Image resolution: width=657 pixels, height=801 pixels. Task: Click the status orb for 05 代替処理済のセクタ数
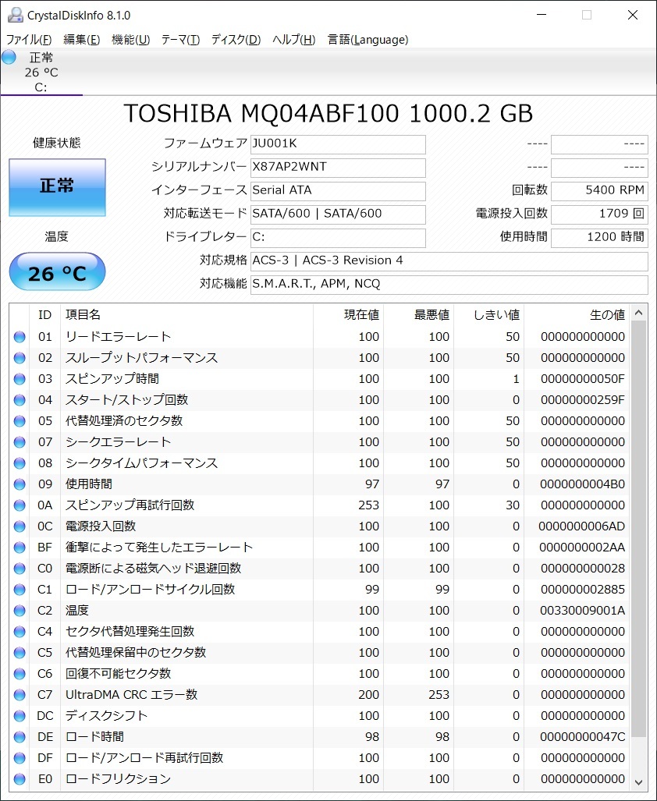(x=20, y=421)
